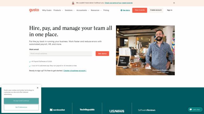Screen dimensions: 204x114
Task: Close the awards announcement banner
Action: point(174,3)
